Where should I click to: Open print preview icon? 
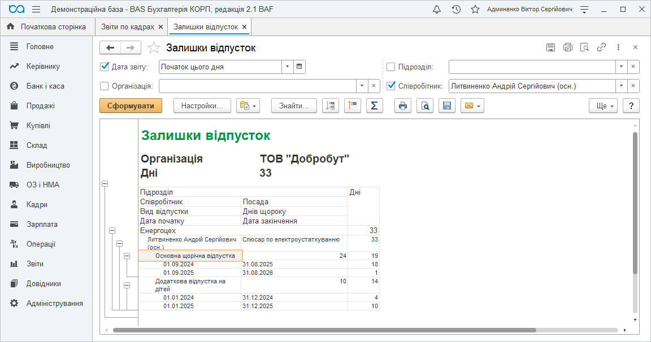pos(424,106)
